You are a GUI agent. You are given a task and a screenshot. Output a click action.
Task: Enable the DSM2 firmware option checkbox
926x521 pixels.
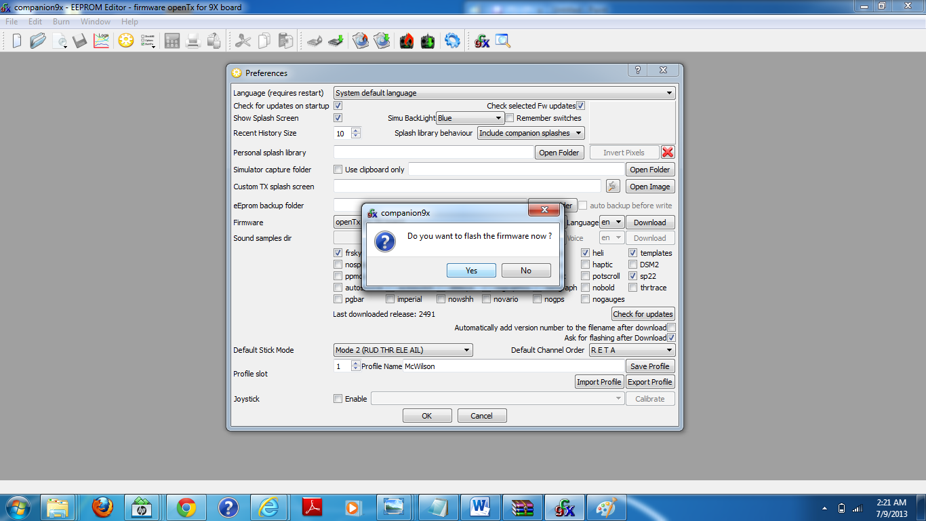pyautogui.click(x=632, y=265)
